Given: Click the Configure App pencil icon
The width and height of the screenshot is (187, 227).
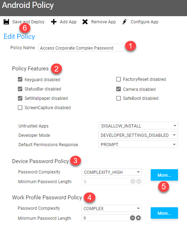Looking at the screenshot, I should click(124, 22).
